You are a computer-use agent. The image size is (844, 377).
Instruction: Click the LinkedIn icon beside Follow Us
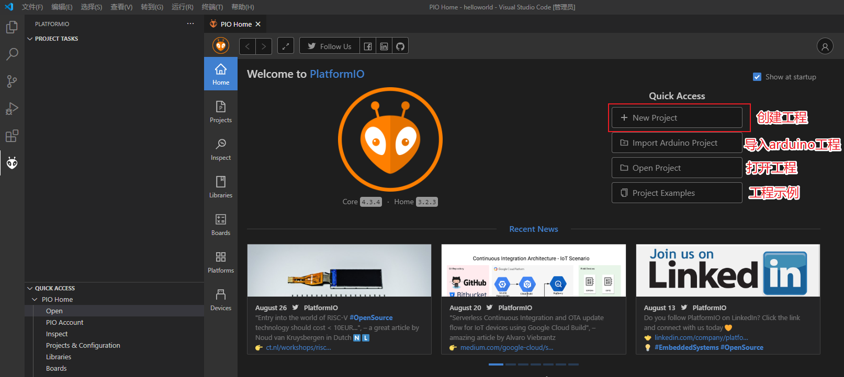(384, 46)
